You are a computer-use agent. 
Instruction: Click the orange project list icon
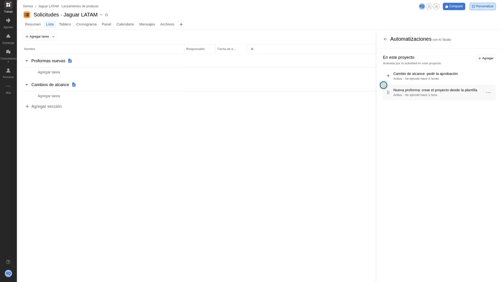pyautogui.click(x=27, y=15)
